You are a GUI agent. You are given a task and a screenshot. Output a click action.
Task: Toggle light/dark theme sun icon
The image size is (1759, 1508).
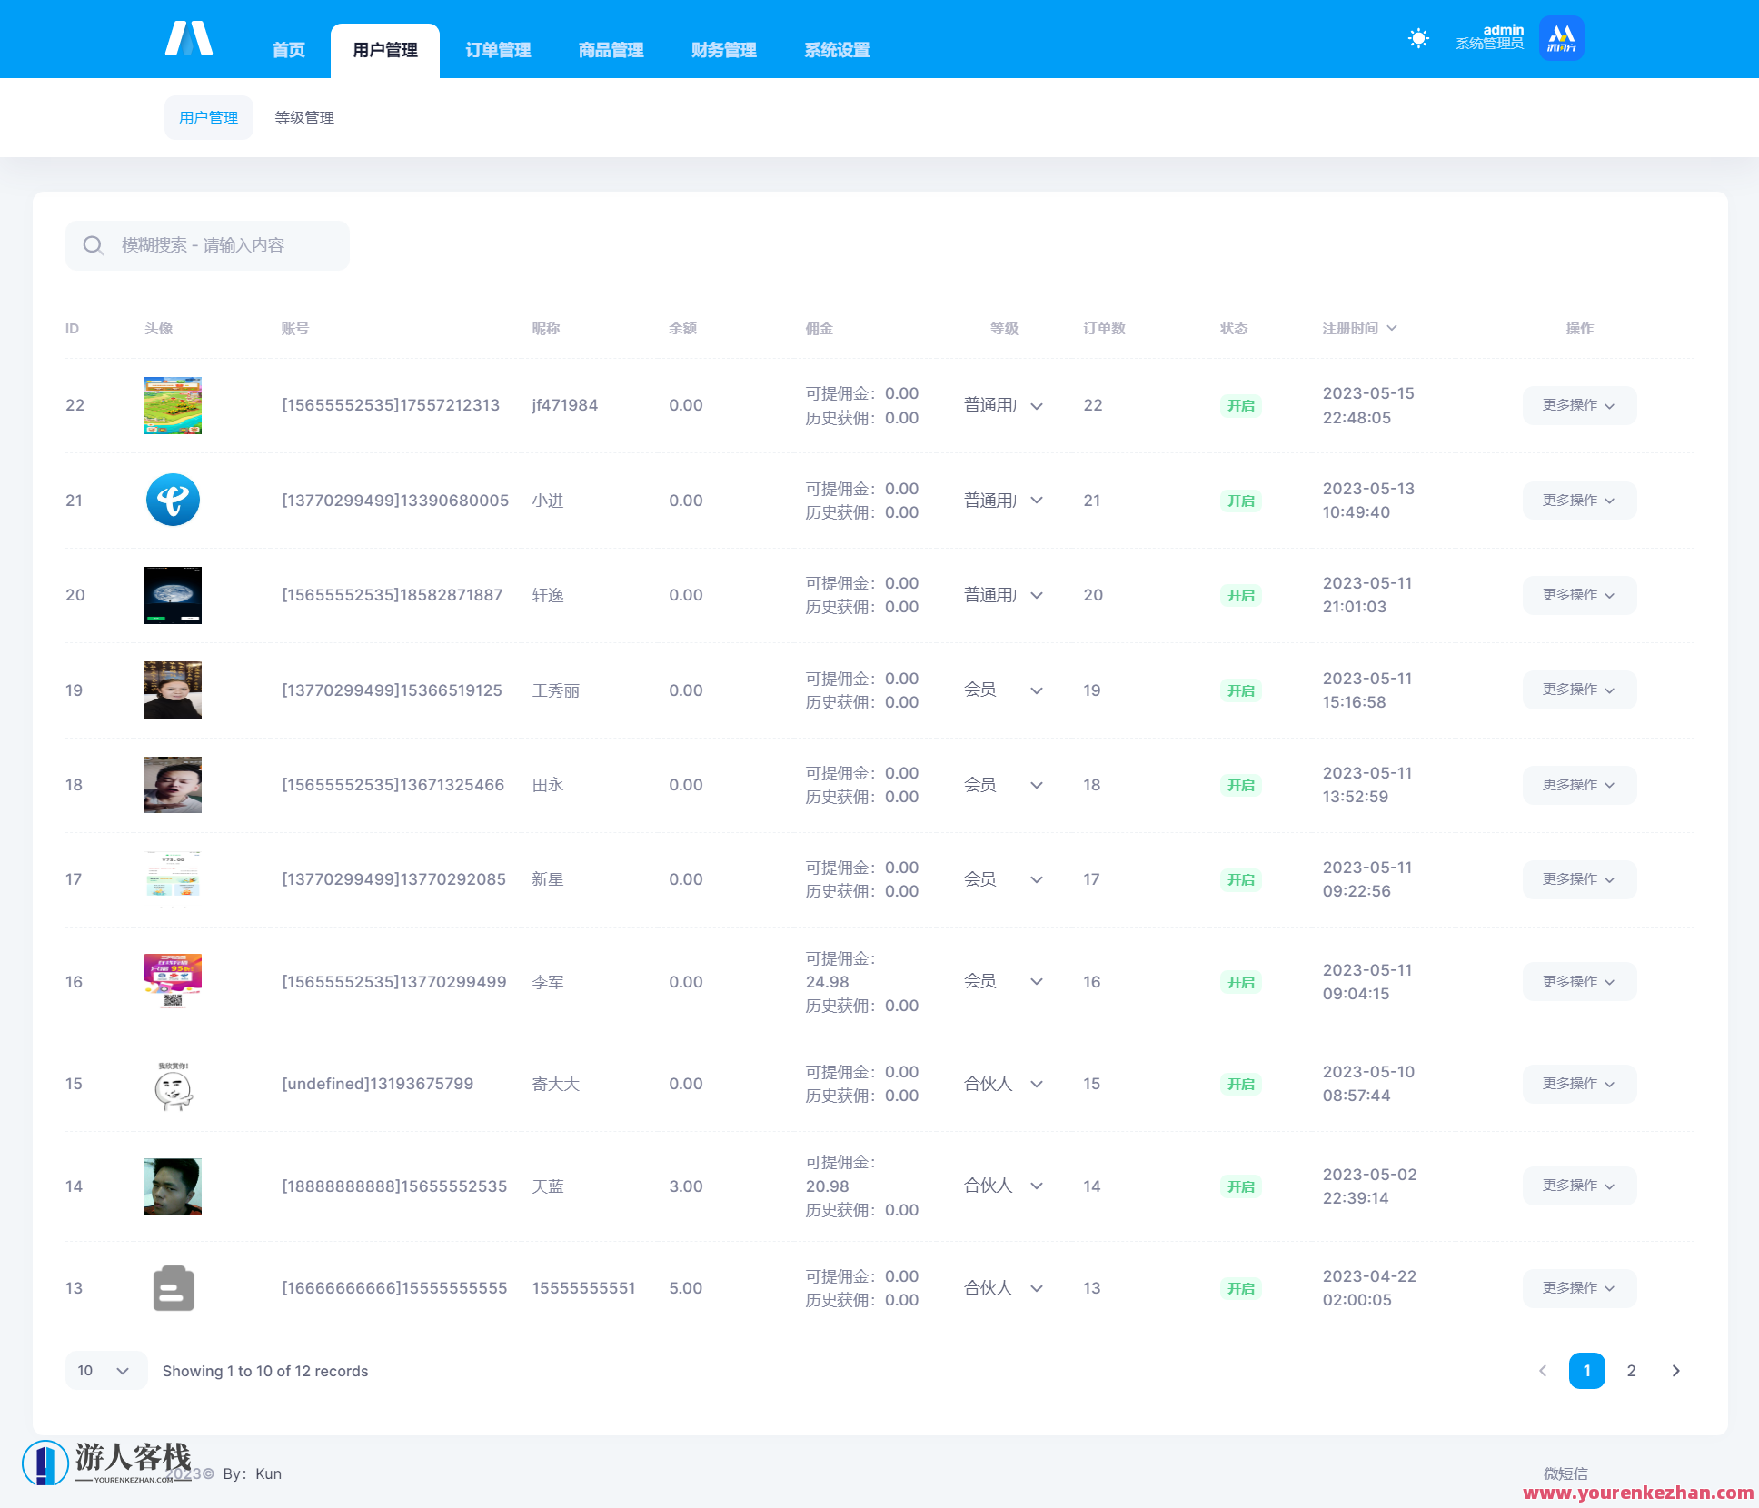pos(1418,39)
